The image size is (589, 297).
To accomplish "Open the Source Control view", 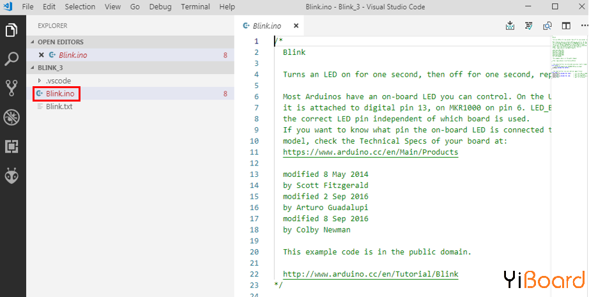I will 11,88.
